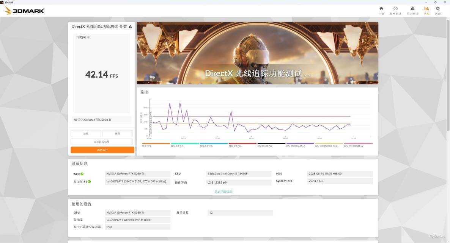This screenshot has width=450, height=243.
Task: Click the 加载 load button
Action: pos(86,134)
